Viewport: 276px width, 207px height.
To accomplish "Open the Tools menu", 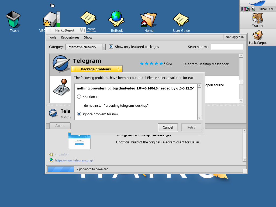I will click(52, 37).
